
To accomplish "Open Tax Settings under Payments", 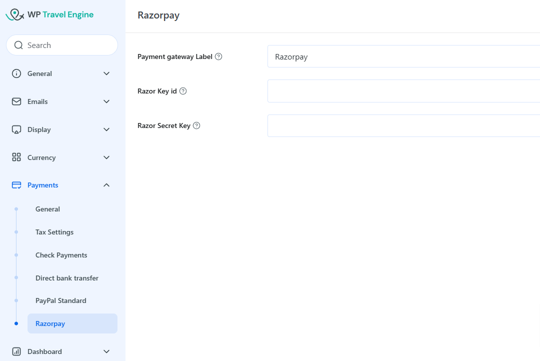I will tap(54, 232).
